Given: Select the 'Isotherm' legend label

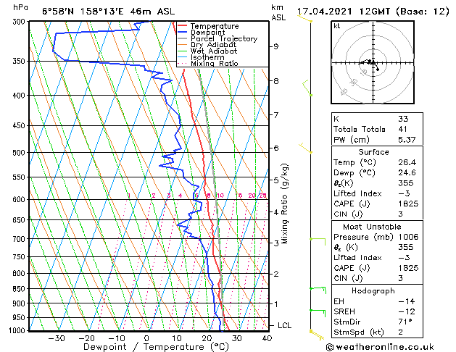Looking at the screenshot, I should pyautogui.click(x=207, y=57).
